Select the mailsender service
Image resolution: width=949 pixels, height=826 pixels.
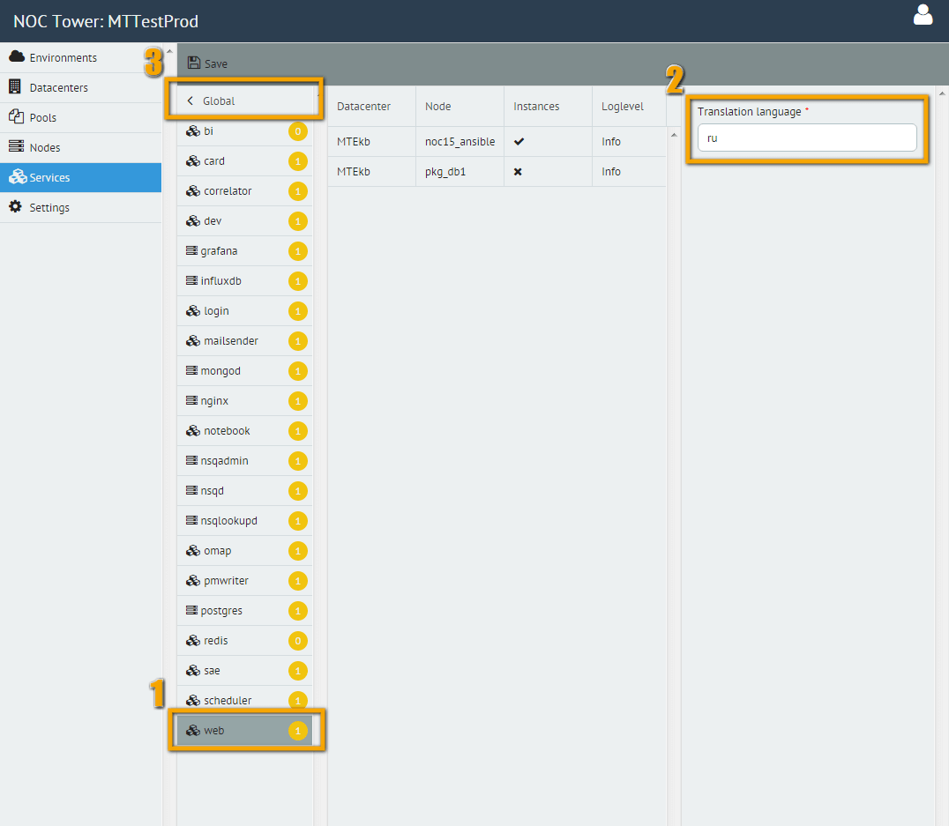pyautogui.click(x=244, y=340)
